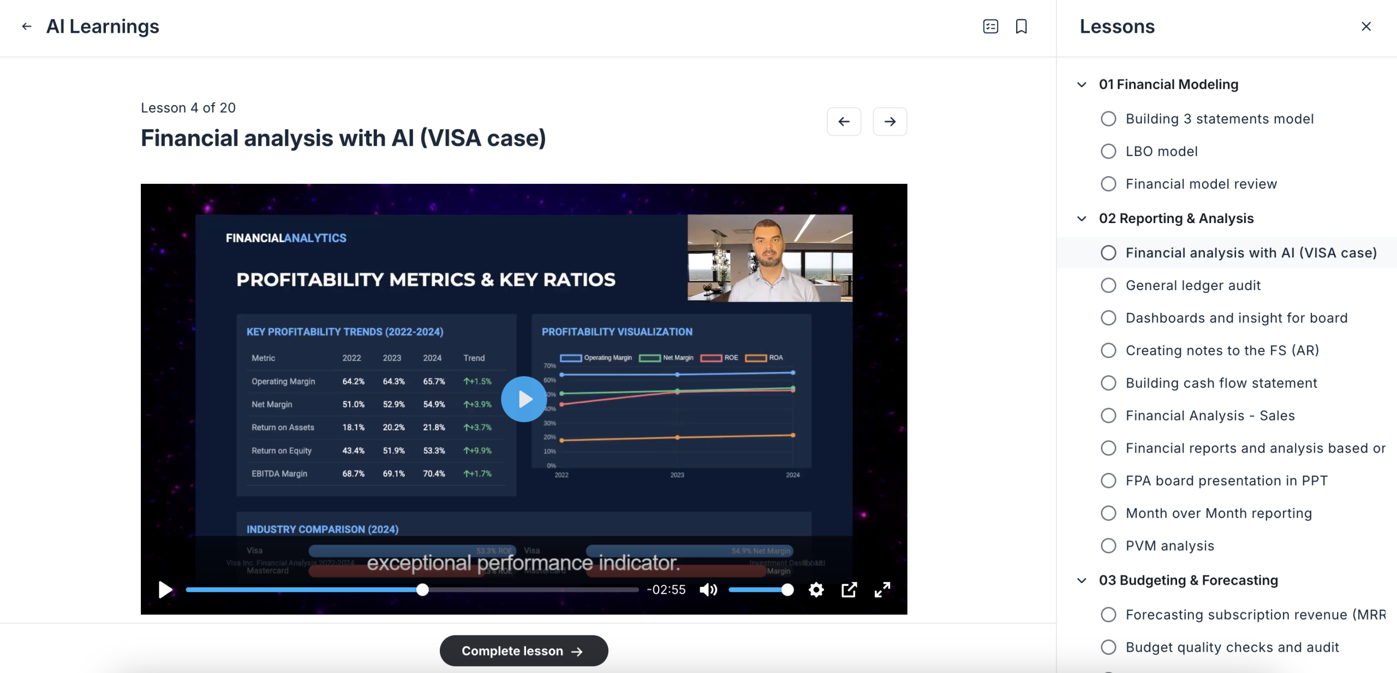The height and width of the screenshot is (673, 1397).
Task: Click the back arrow beside AI Learnings
Action: (x=26, y=26)
